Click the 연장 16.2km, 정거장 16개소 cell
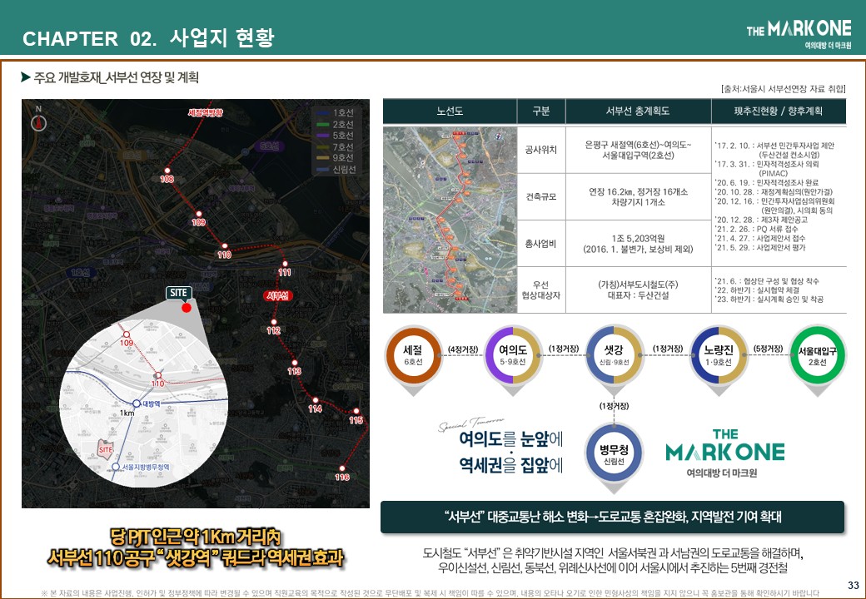The image size is (866, 599). (638, 197)
